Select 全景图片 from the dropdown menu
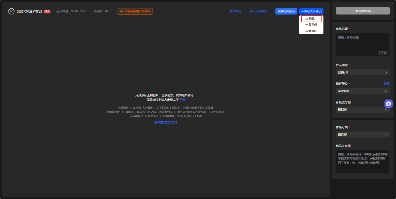396x199 pixels. (311, 19)
